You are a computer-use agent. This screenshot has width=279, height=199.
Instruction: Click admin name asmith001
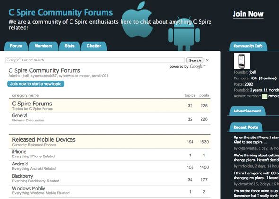[x=100, y=76]
